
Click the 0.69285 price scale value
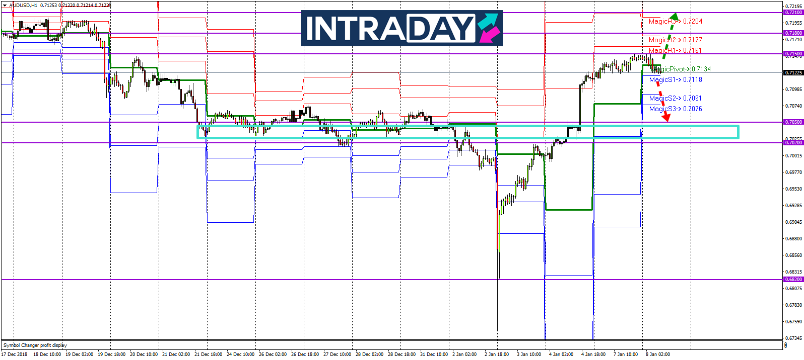coord(793,206)
